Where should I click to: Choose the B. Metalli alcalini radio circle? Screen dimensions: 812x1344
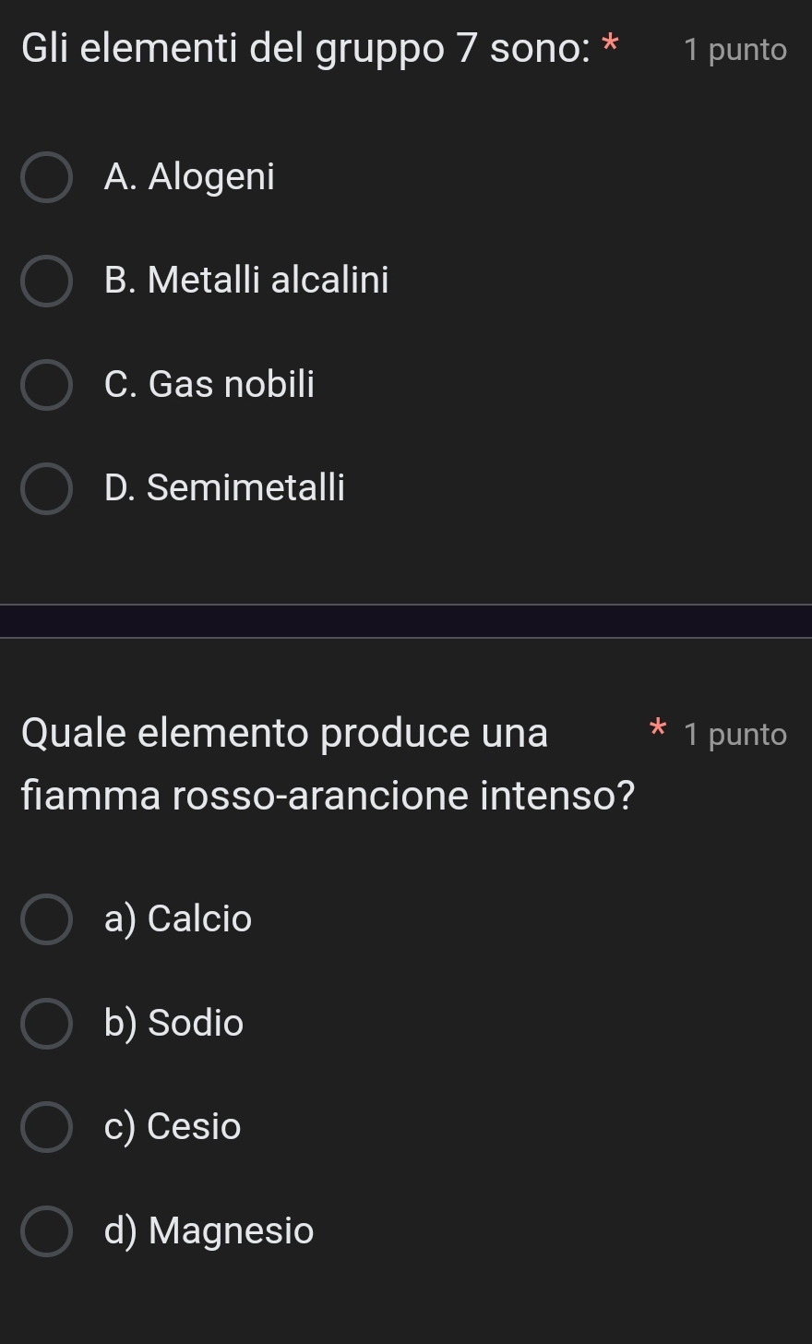(46, 281)
